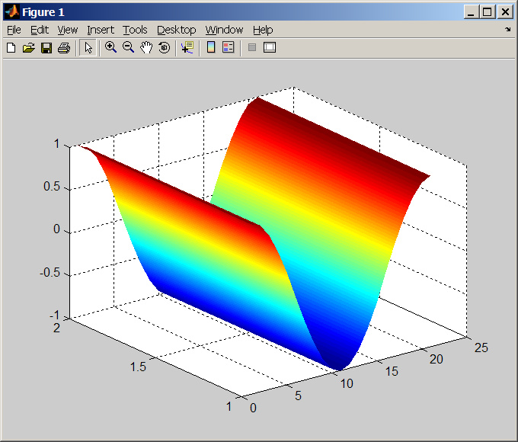Click the axis tick label 5
Viewport: 518px width, 442px height.
pos(298,396)
